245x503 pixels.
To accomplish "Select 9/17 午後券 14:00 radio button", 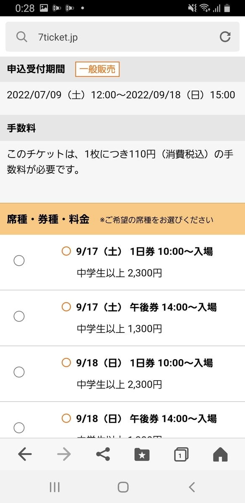I will coord(19,316).
